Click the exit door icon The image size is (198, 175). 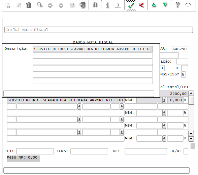82,5
